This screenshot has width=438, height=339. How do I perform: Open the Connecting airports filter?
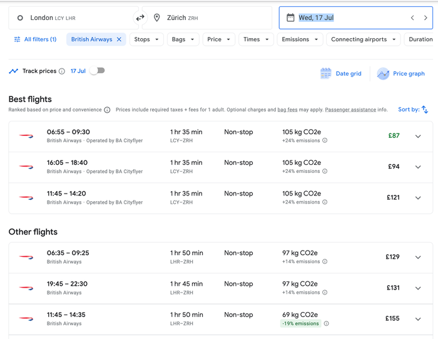363,39
